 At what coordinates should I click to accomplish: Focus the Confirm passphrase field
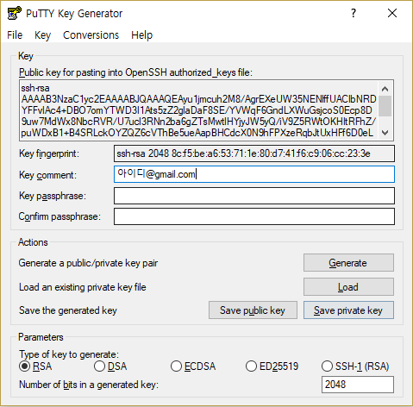pyautogui.click(x=254, y=216)
